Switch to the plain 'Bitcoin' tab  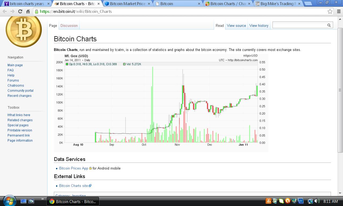click(x=177, y=4)
